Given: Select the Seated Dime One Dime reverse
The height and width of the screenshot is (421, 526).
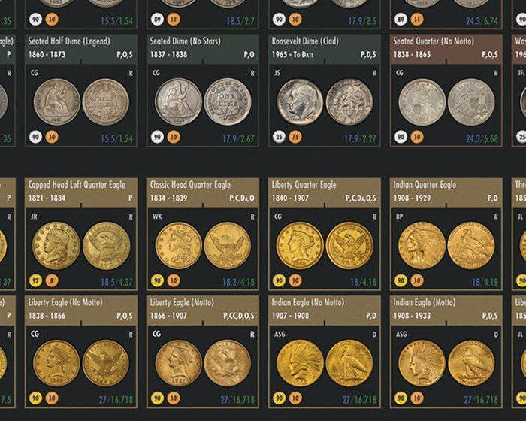Looking at the screenshot, I should 228,102.
